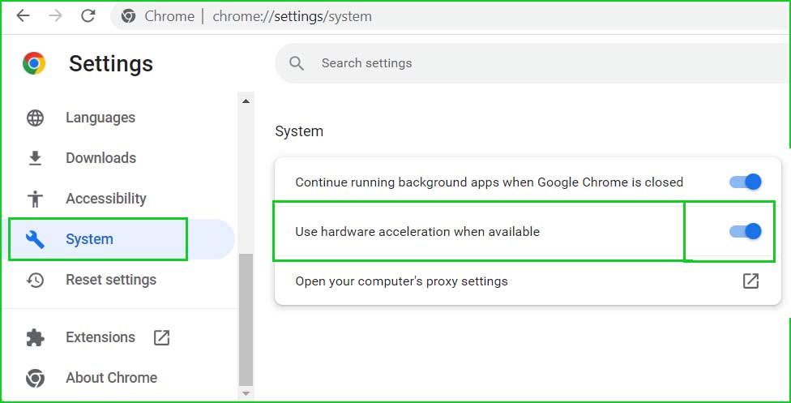Disable Use hardware acceleration when available

click(x=746, y=231)
